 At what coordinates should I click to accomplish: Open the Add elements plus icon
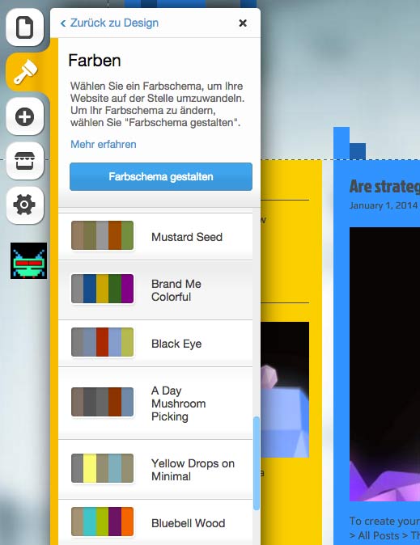[x=25, y=116]
